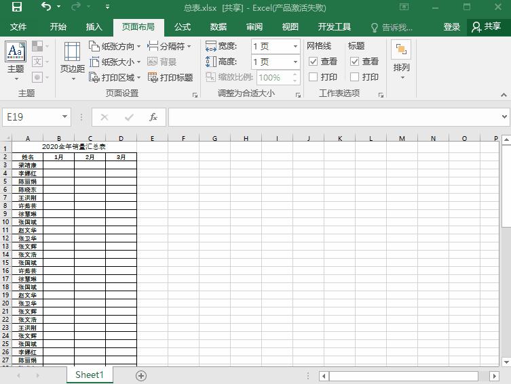Switch to the 审阅 ribbon tab
Viewport: 511px width, 384px height.
[x=254, y=27]
